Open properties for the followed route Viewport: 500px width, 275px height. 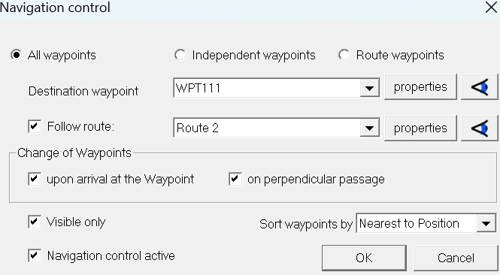click(x=420, y=128)
